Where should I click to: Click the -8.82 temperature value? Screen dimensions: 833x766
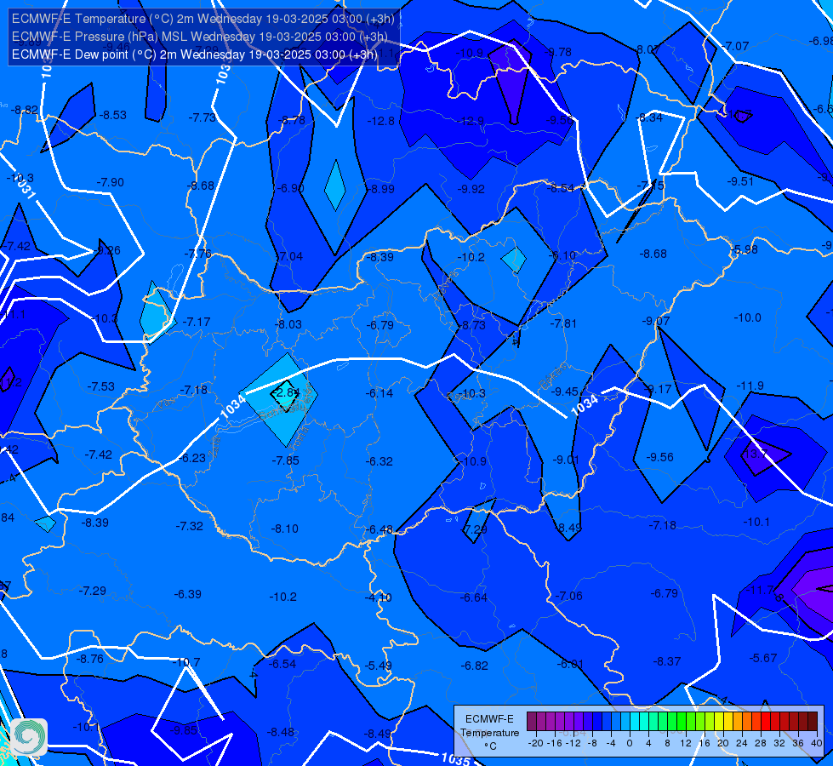pyautogui.click(x=25, y=110)
